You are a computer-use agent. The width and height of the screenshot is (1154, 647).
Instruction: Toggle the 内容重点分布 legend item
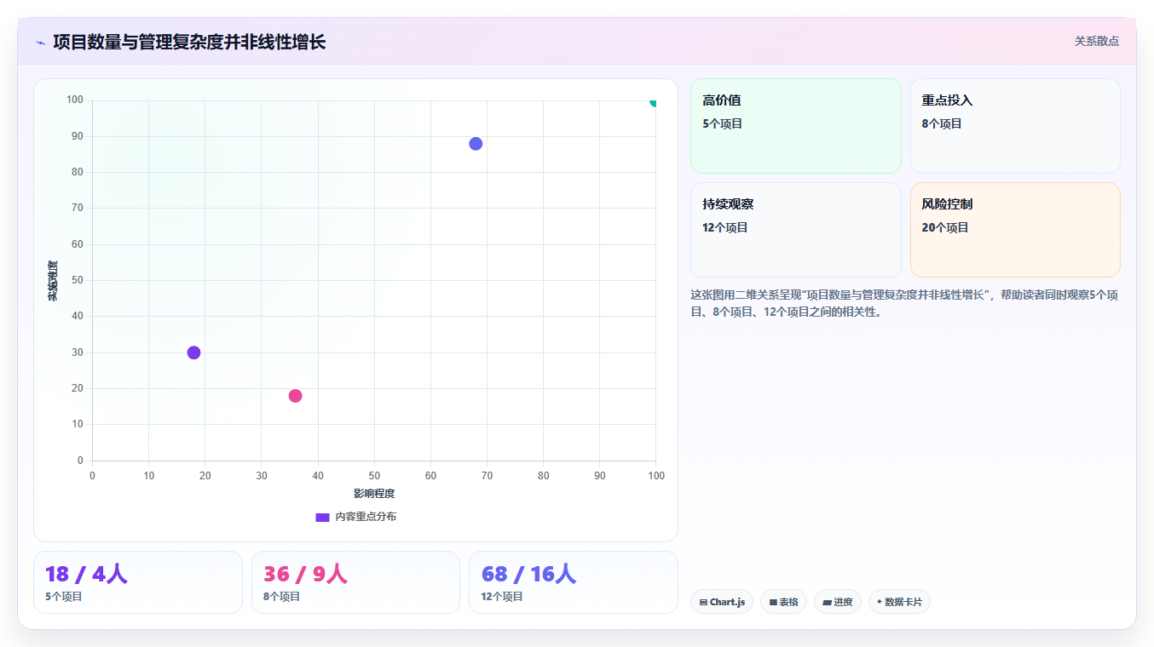[355, 517]
